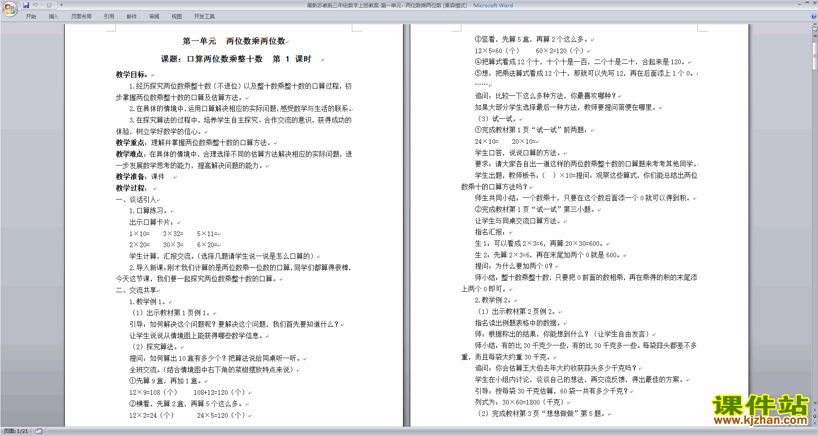This screenshot has height=436, width=818.
Task: Click the line 出示口算卡片：
Action: [153, 222]
